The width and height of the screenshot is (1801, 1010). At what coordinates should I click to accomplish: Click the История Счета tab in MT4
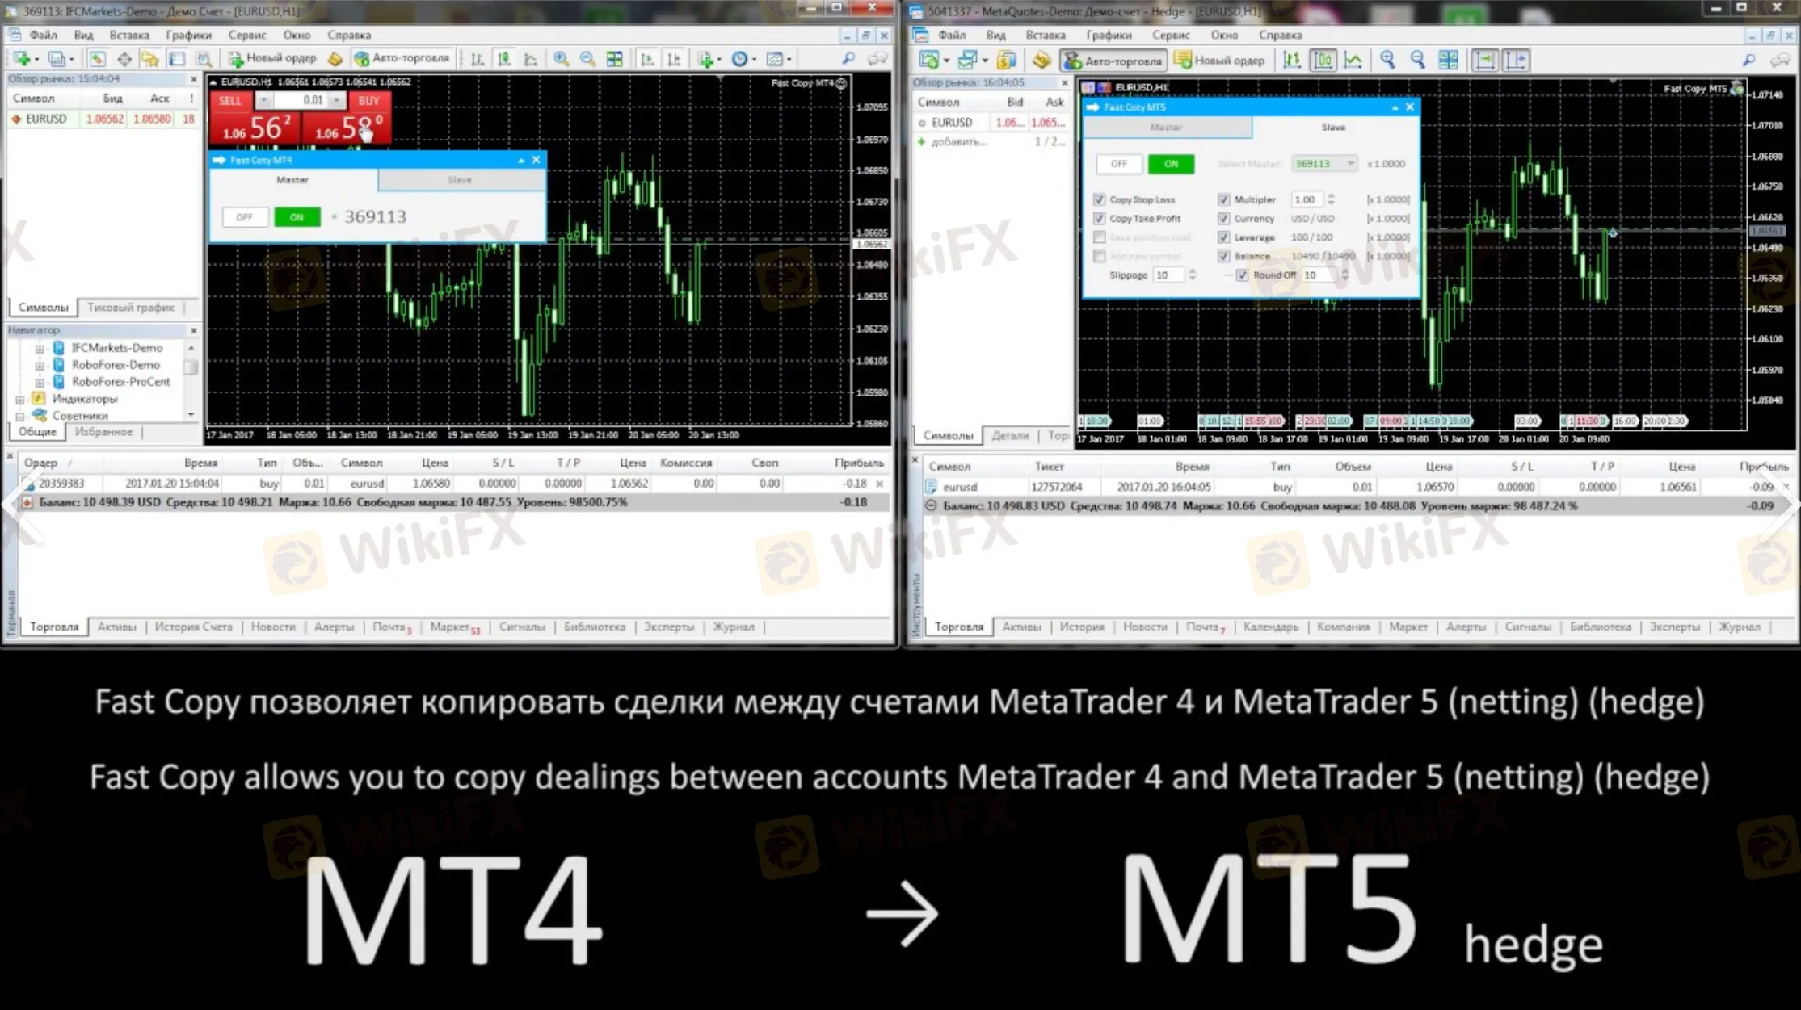(x=191, y=627)
